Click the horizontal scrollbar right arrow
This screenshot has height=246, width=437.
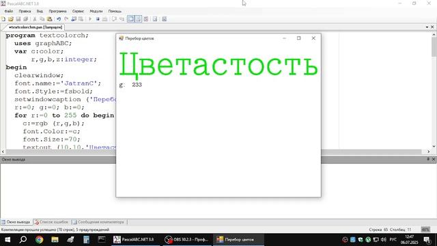click(429, 152)
